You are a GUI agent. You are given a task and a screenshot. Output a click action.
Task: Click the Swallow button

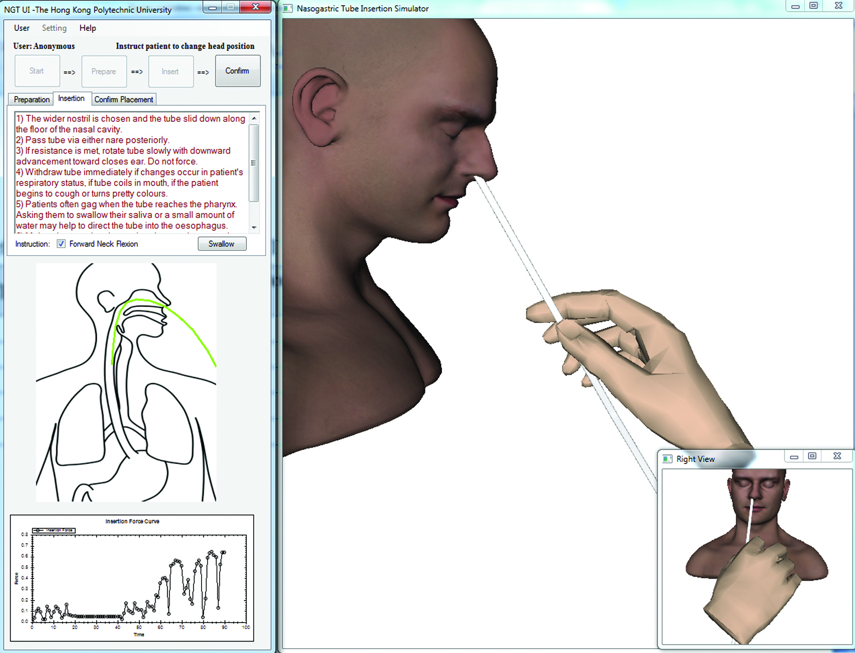point(222,244)
